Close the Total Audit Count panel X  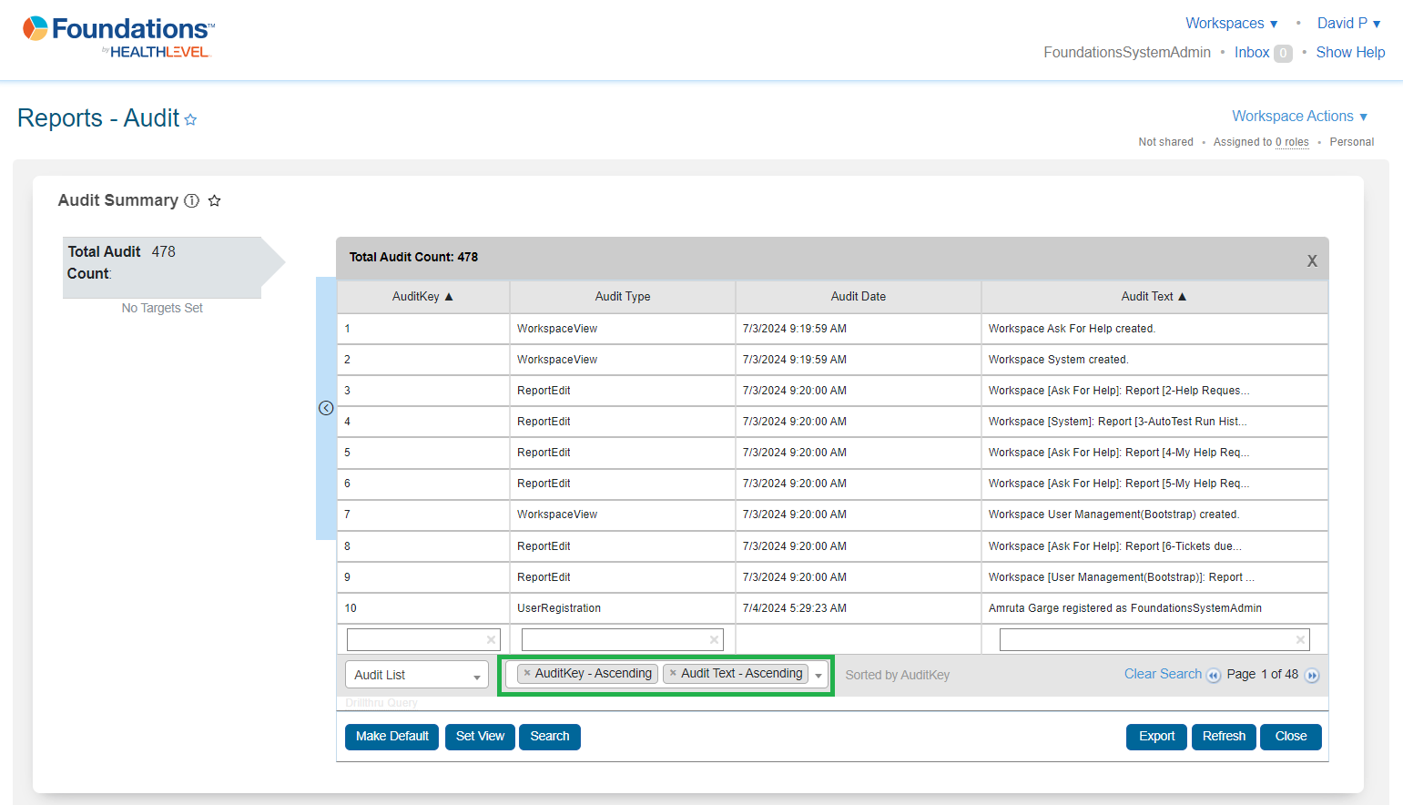1312,260
